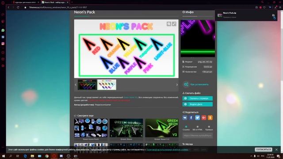Open the volume control in tray
This screenshot has height=159, width=283.
point(258,156)
